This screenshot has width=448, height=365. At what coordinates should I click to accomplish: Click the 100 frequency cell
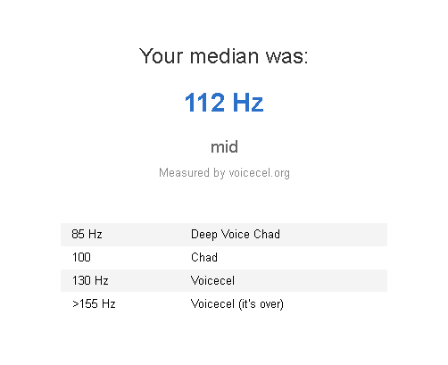point(81,257)
